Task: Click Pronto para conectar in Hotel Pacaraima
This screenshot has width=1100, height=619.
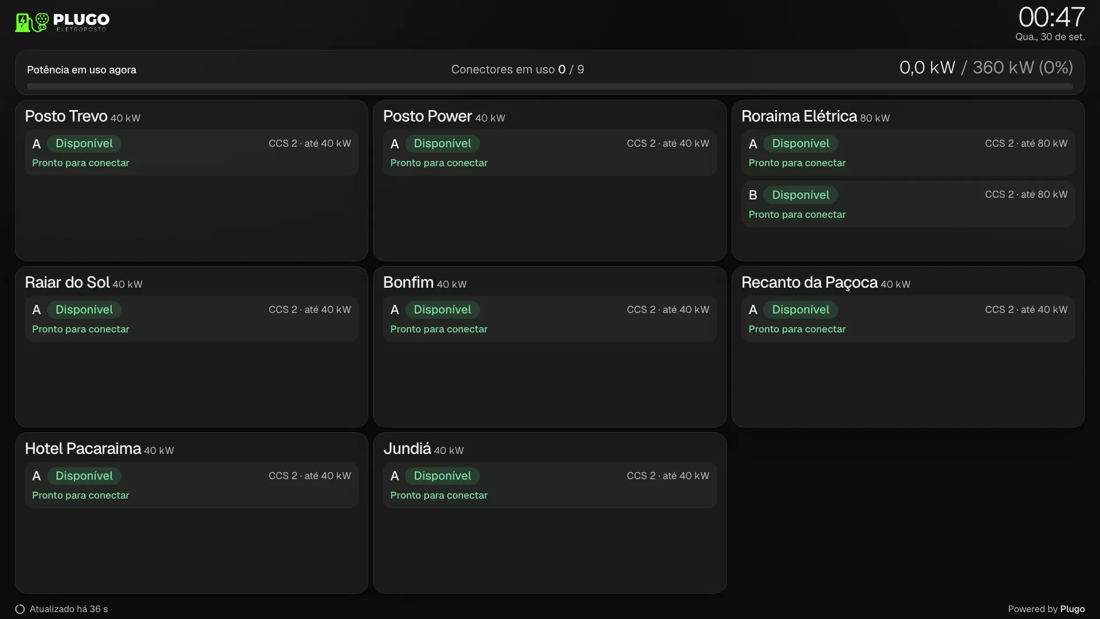Action: coord(81,495)
